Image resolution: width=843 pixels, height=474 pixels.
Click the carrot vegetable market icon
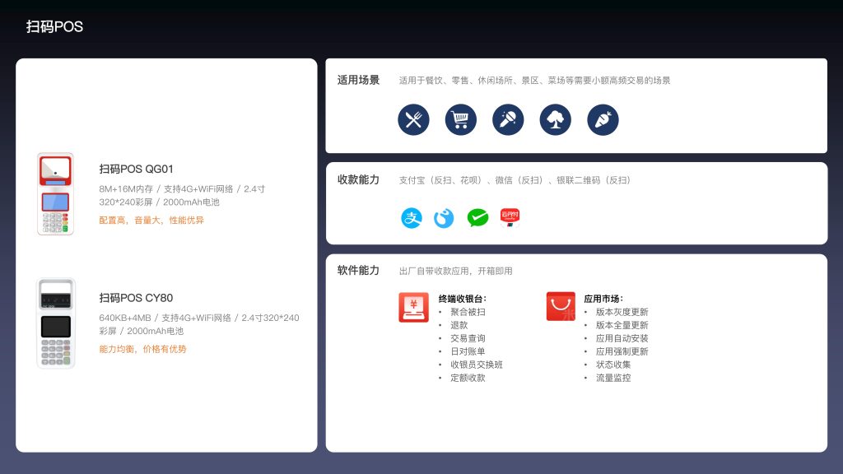click(603, 119)
